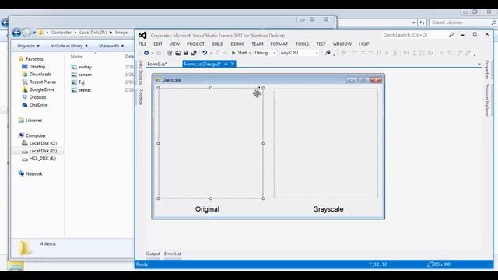Open the EDIT menu
This screenshot has height=280, width=498.
(x=158, y=44)
